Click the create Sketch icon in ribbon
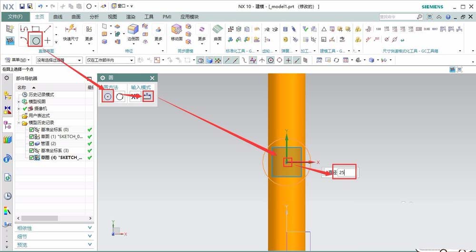476x252 pixels. coord(10,29)
